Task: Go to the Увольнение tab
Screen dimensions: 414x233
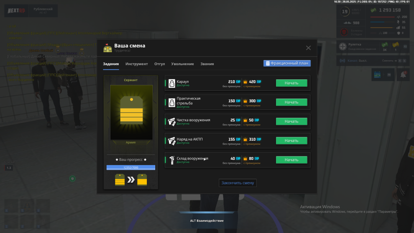Action: (182, 64)
